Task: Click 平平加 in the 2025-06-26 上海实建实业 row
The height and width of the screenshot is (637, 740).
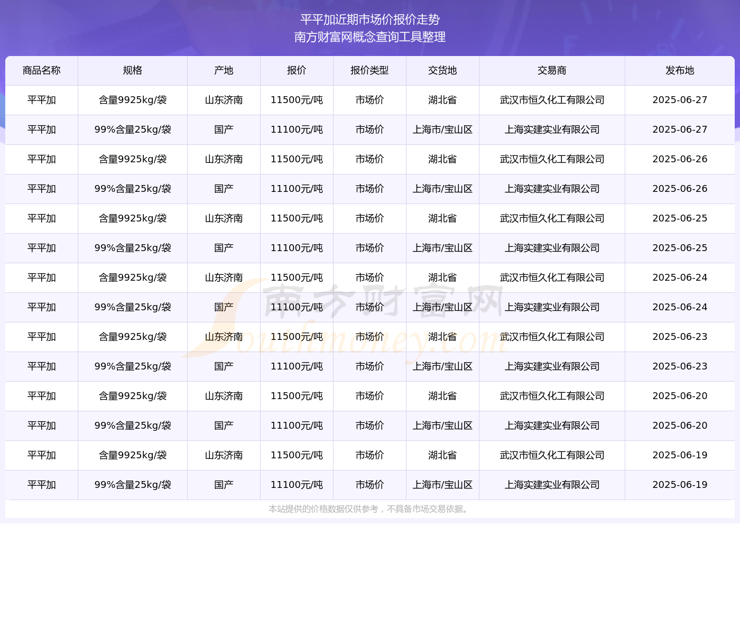Action: coord(42,189)
